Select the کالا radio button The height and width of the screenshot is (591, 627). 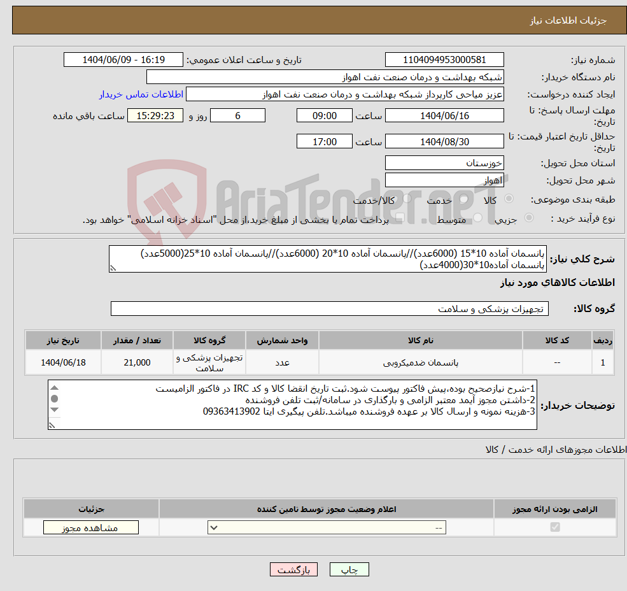coord(509,199)
